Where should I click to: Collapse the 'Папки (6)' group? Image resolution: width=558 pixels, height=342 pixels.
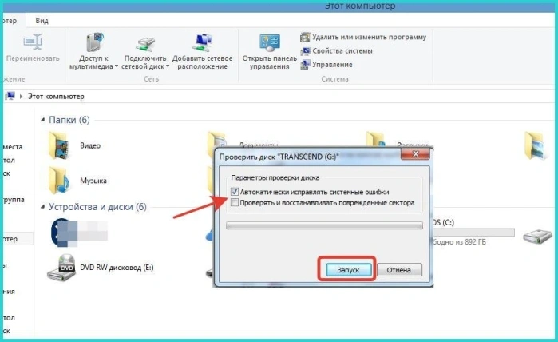point(43,120)
